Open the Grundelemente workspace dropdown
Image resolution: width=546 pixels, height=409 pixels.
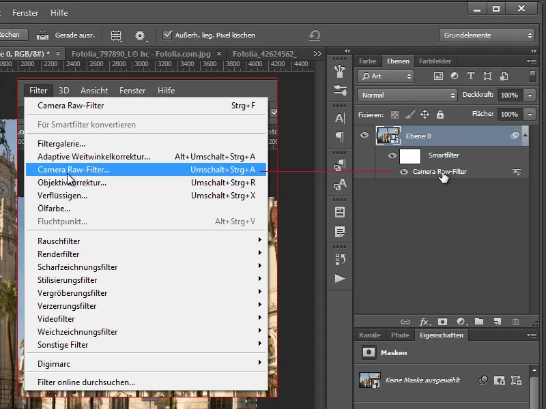click(486, 35)
